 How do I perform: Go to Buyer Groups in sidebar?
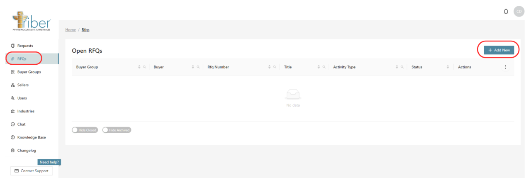[29, 72]
